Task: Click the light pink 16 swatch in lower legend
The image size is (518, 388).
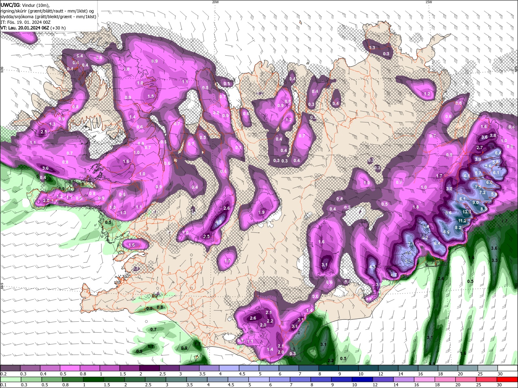Action: [x=425, y=380]
